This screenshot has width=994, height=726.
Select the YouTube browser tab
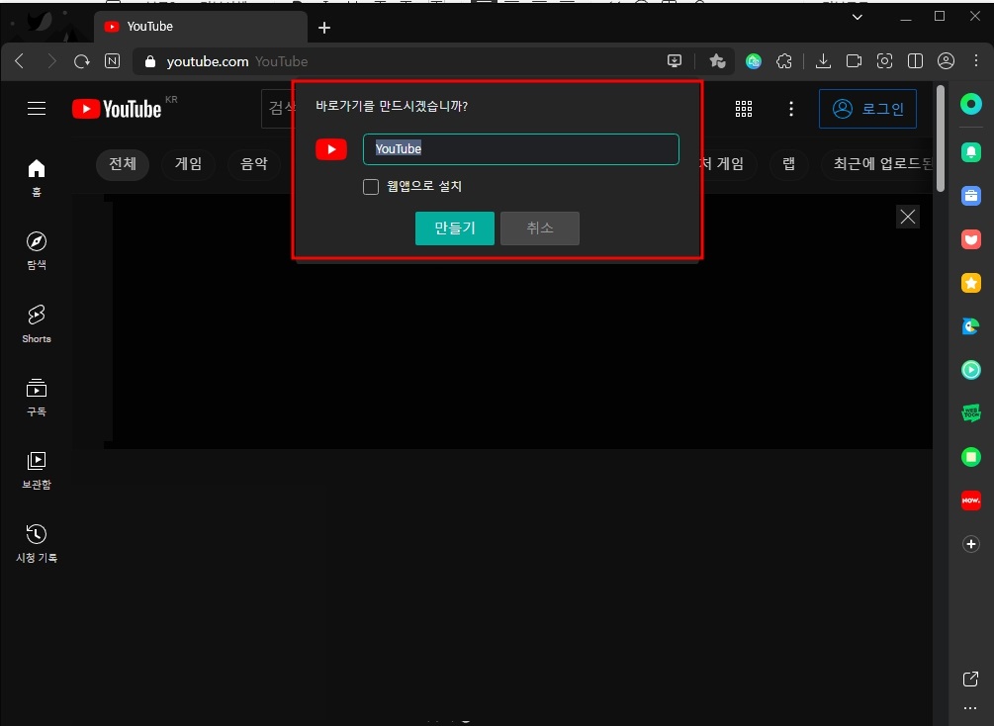point(201,27)
